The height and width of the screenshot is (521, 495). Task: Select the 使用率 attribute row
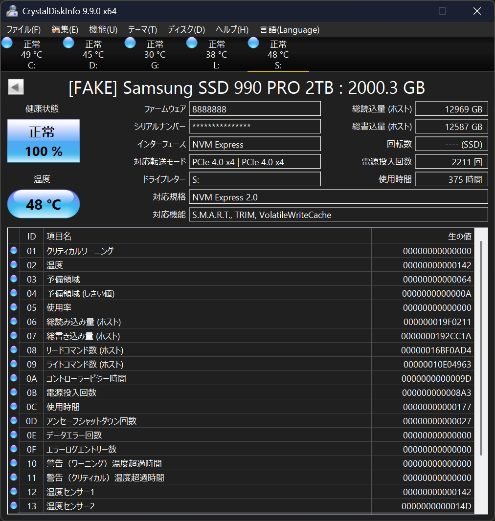click(x=241, y=307)
